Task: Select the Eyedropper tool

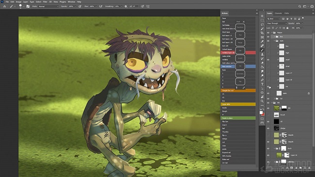Action: [262, 41]
